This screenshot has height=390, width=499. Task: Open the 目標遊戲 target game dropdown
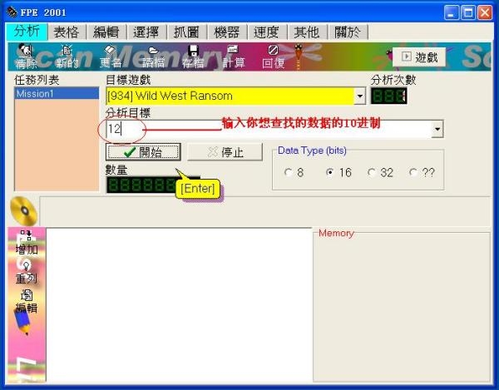pyautogui.click(x=359, y=96)
